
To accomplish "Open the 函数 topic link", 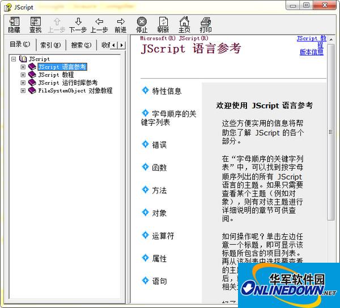I will pos(159,168).
